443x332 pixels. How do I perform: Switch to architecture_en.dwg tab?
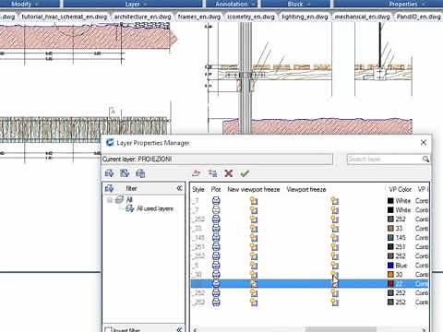(142, 17)
